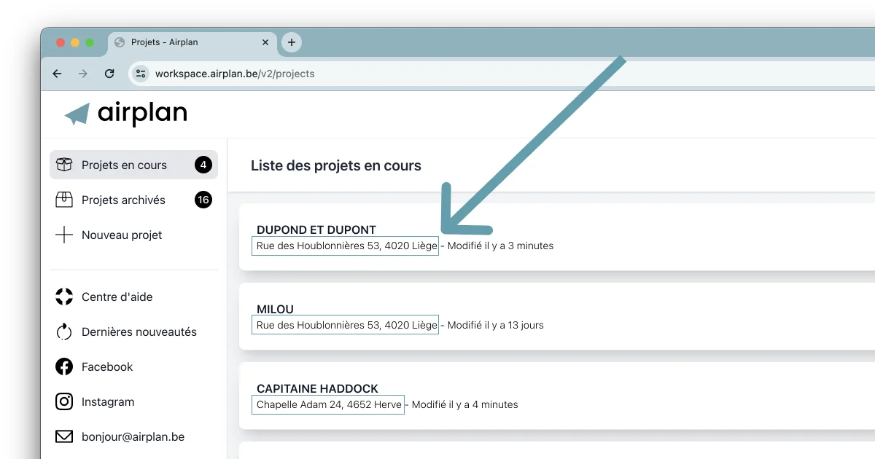Screen dimensions: 875x459
Task: Open Dernières nouveautés link
Action: (x=133, y=331)
